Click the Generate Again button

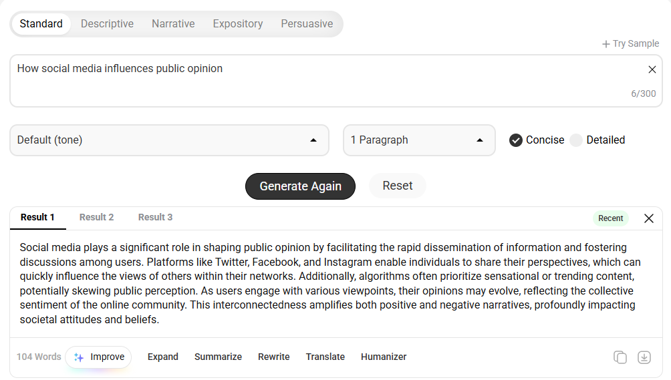point(300,186)
